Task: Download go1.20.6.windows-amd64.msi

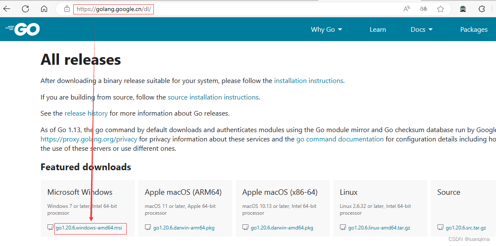Action: [89, 228]
